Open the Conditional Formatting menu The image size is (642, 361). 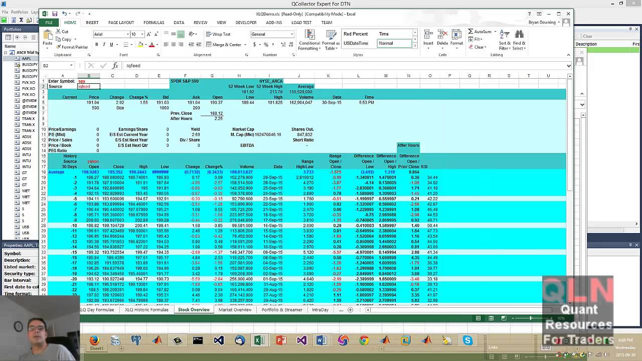(x=309, y=40)
